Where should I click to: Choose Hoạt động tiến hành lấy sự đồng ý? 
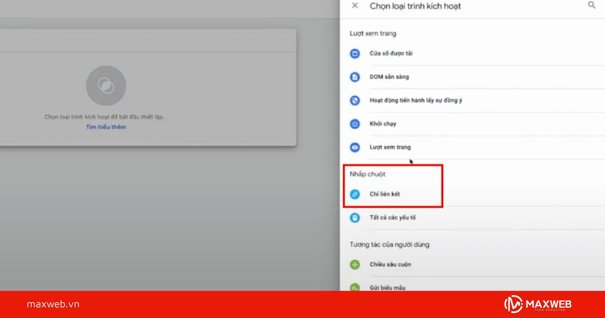(x=416, y=100)
